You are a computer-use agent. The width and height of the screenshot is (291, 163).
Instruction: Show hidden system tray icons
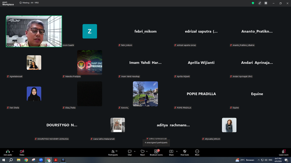(259, 160)
